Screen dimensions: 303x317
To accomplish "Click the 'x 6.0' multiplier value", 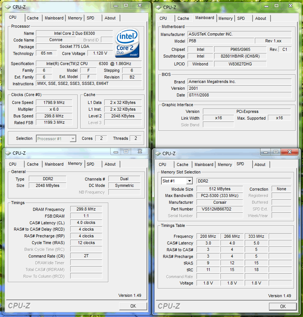I will point(54,109).
